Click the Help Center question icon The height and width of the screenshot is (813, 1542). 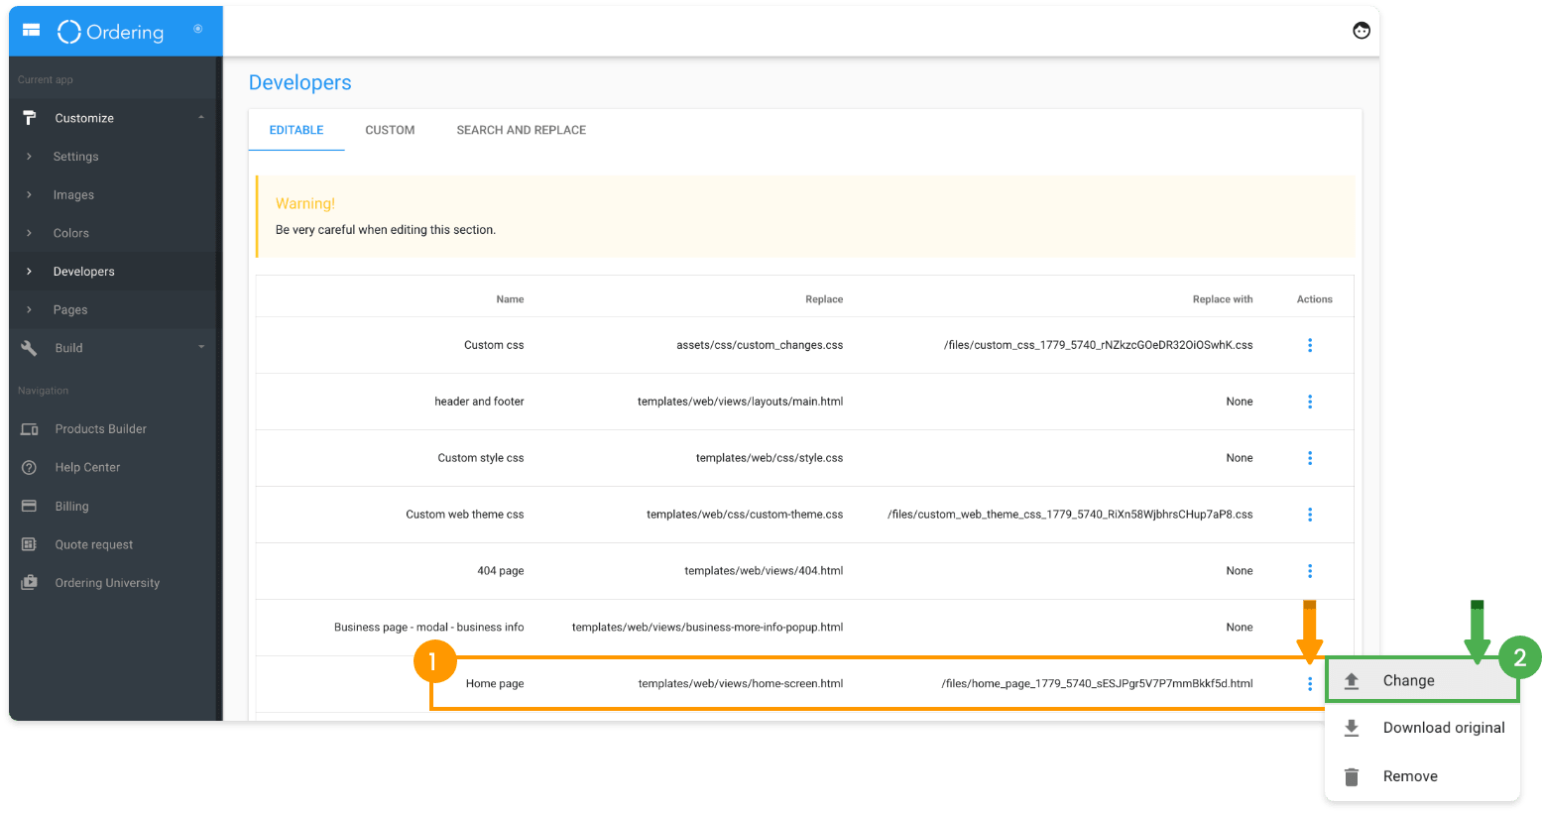[x=30, y=468]
